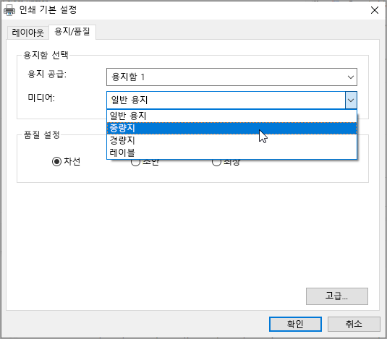Choose 레이블 from the media list
Image resolution: width=387 pixels, height=339 pixels.
click(231, 153)
